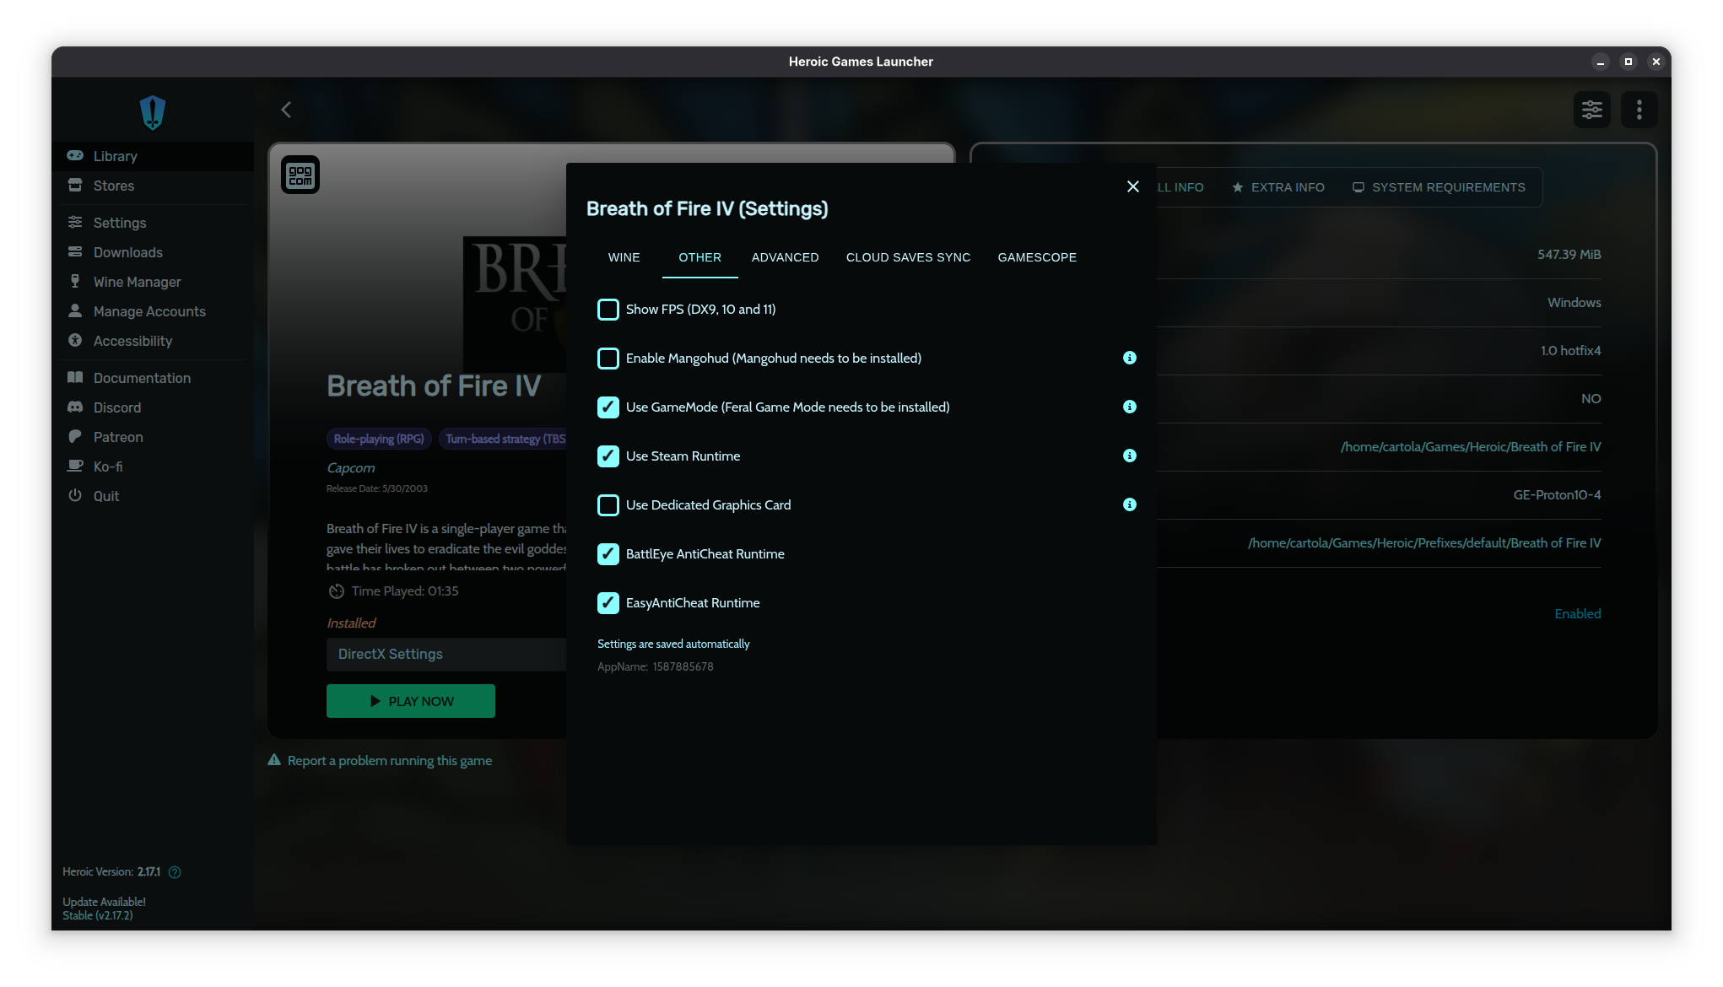Click the Quit power icon

75,495
